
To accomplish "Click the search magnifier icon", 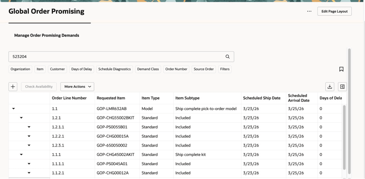I will click(x=227, y=57).
